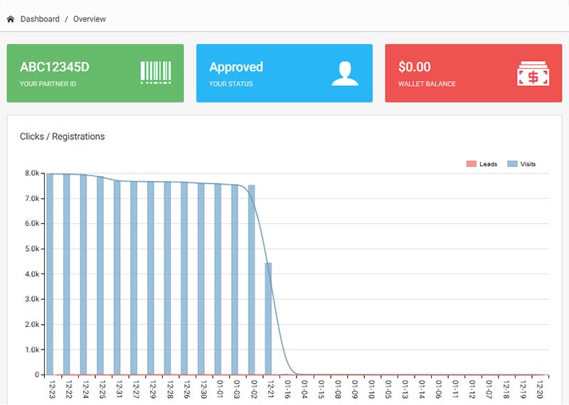Image resolution: width=569 pixels, height=405 pixels.
Task: Click the home icon in breadcrumb
Action: coord(10,19)
